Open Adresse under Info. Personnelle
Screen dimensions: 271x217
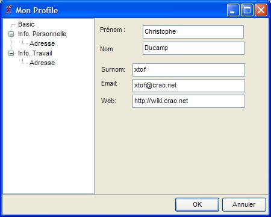click(x=42, y=43)
